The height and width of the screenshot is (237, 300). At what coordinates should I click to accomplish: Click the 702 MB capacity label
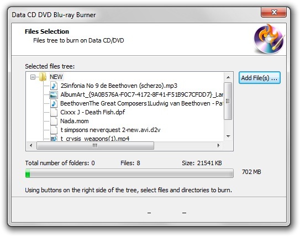click(x=251, y=172)
